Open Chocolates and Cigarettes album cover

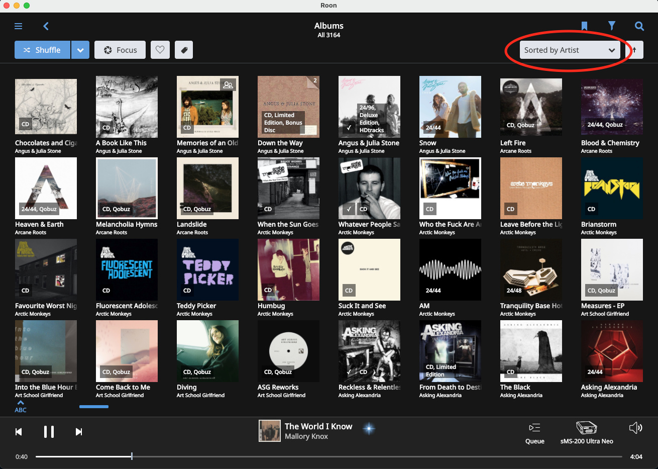click(x=46, y=107)
